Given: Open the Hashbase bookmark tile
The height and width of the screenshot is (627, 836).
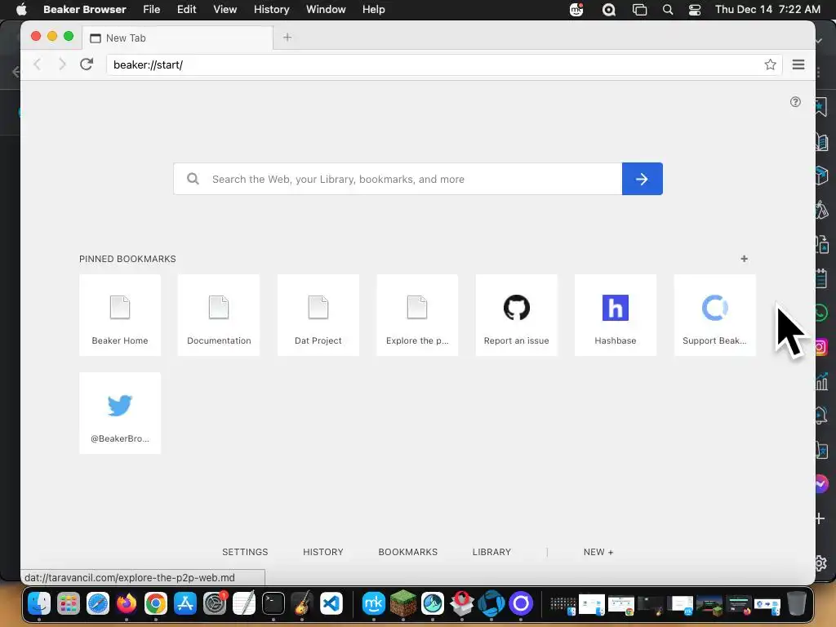Looking at the screenshot, I should pos(616,315).
